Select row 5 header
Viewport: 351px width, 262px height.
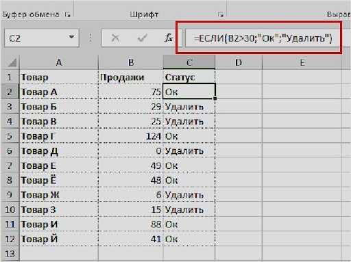(10, 136)
